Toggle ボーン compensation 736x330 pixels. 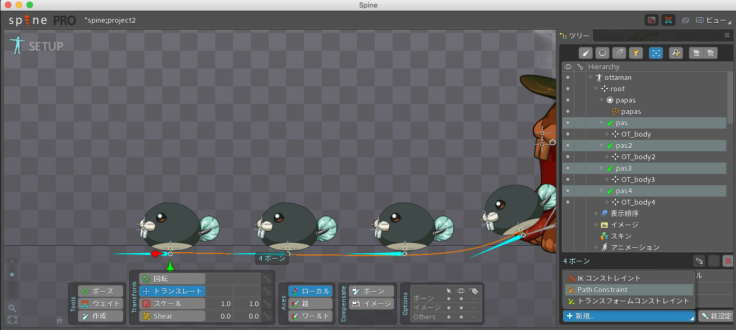click(371, 291)
